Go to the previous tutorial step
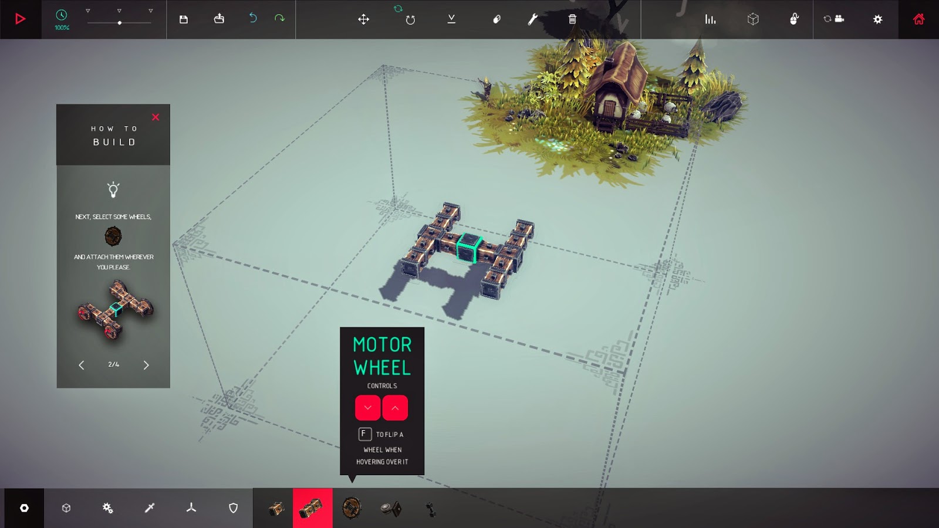This screenshot has width=939, height=528. point(82,365)
